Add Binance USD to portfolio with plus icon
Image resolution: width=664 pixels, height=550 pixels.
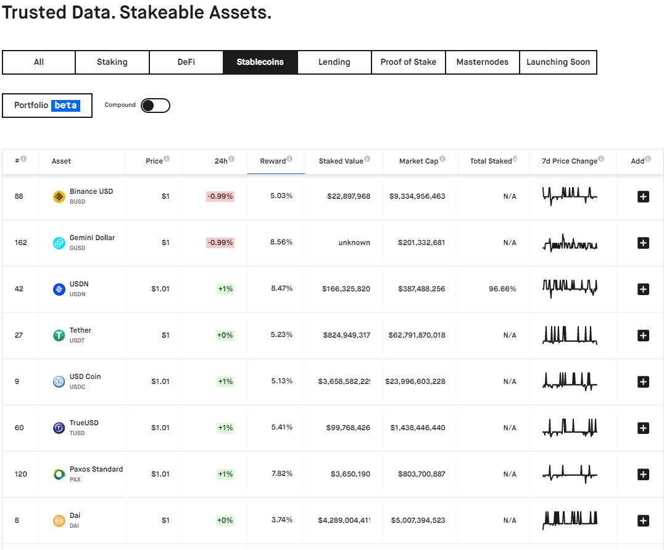[643, 197]
